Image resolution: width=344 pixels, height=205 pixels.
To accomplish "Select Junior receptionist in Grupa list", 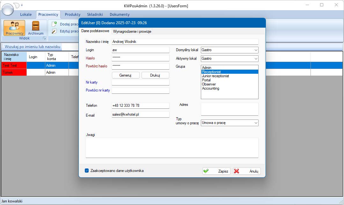I will click(215, 76).
